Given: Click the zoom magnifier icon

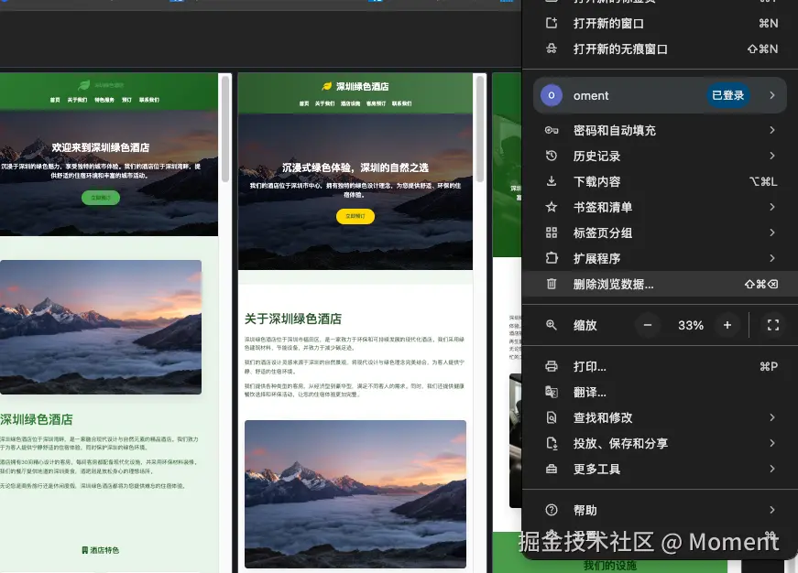Looking at the screenshot, I should pos(552,325).
